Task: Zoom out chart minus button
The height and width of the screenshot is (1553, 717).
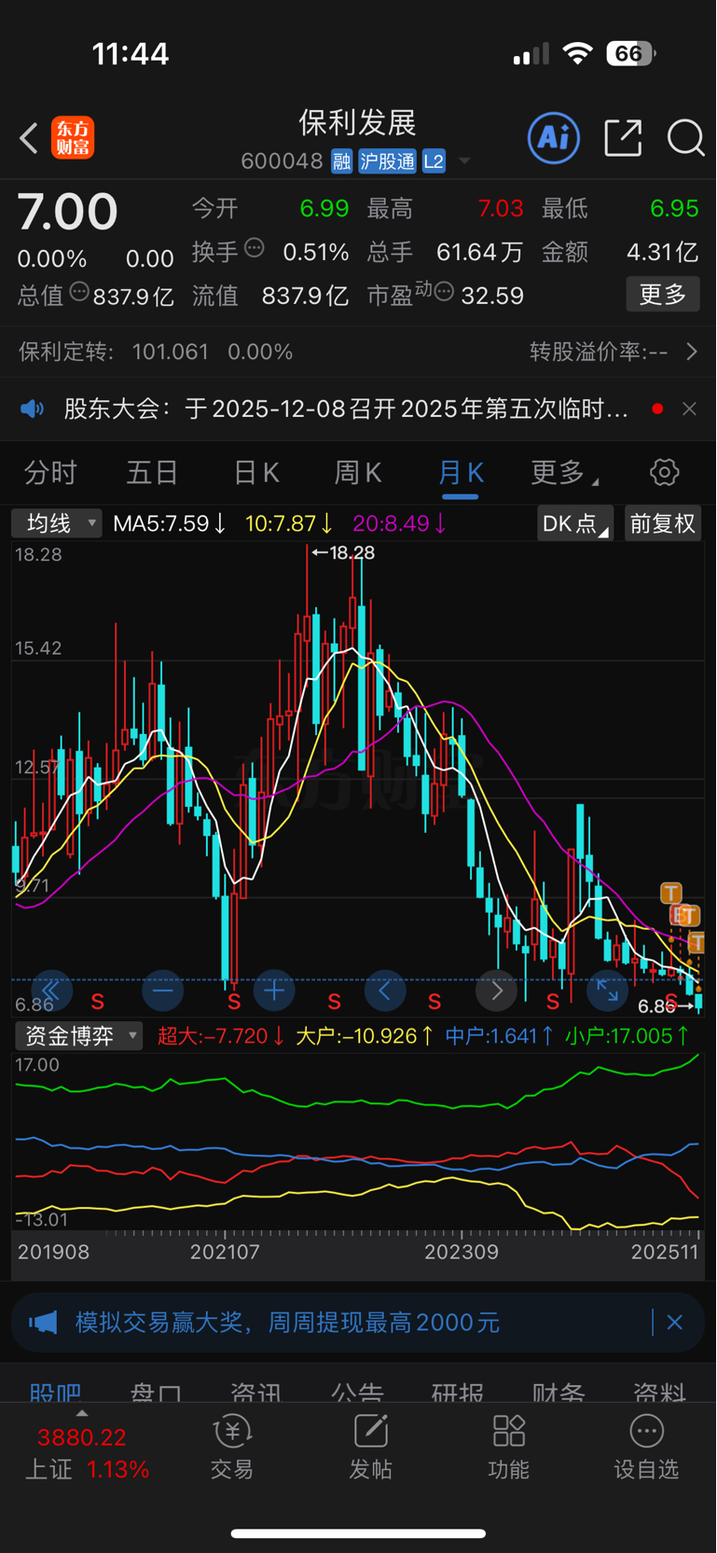Action: coord(162,991)
